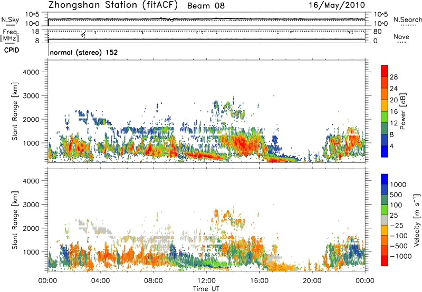The height and width of the screenshot is (292, 422).
Task: Click the 'N.Search' legend label
Action: click(x=408, y=20)
